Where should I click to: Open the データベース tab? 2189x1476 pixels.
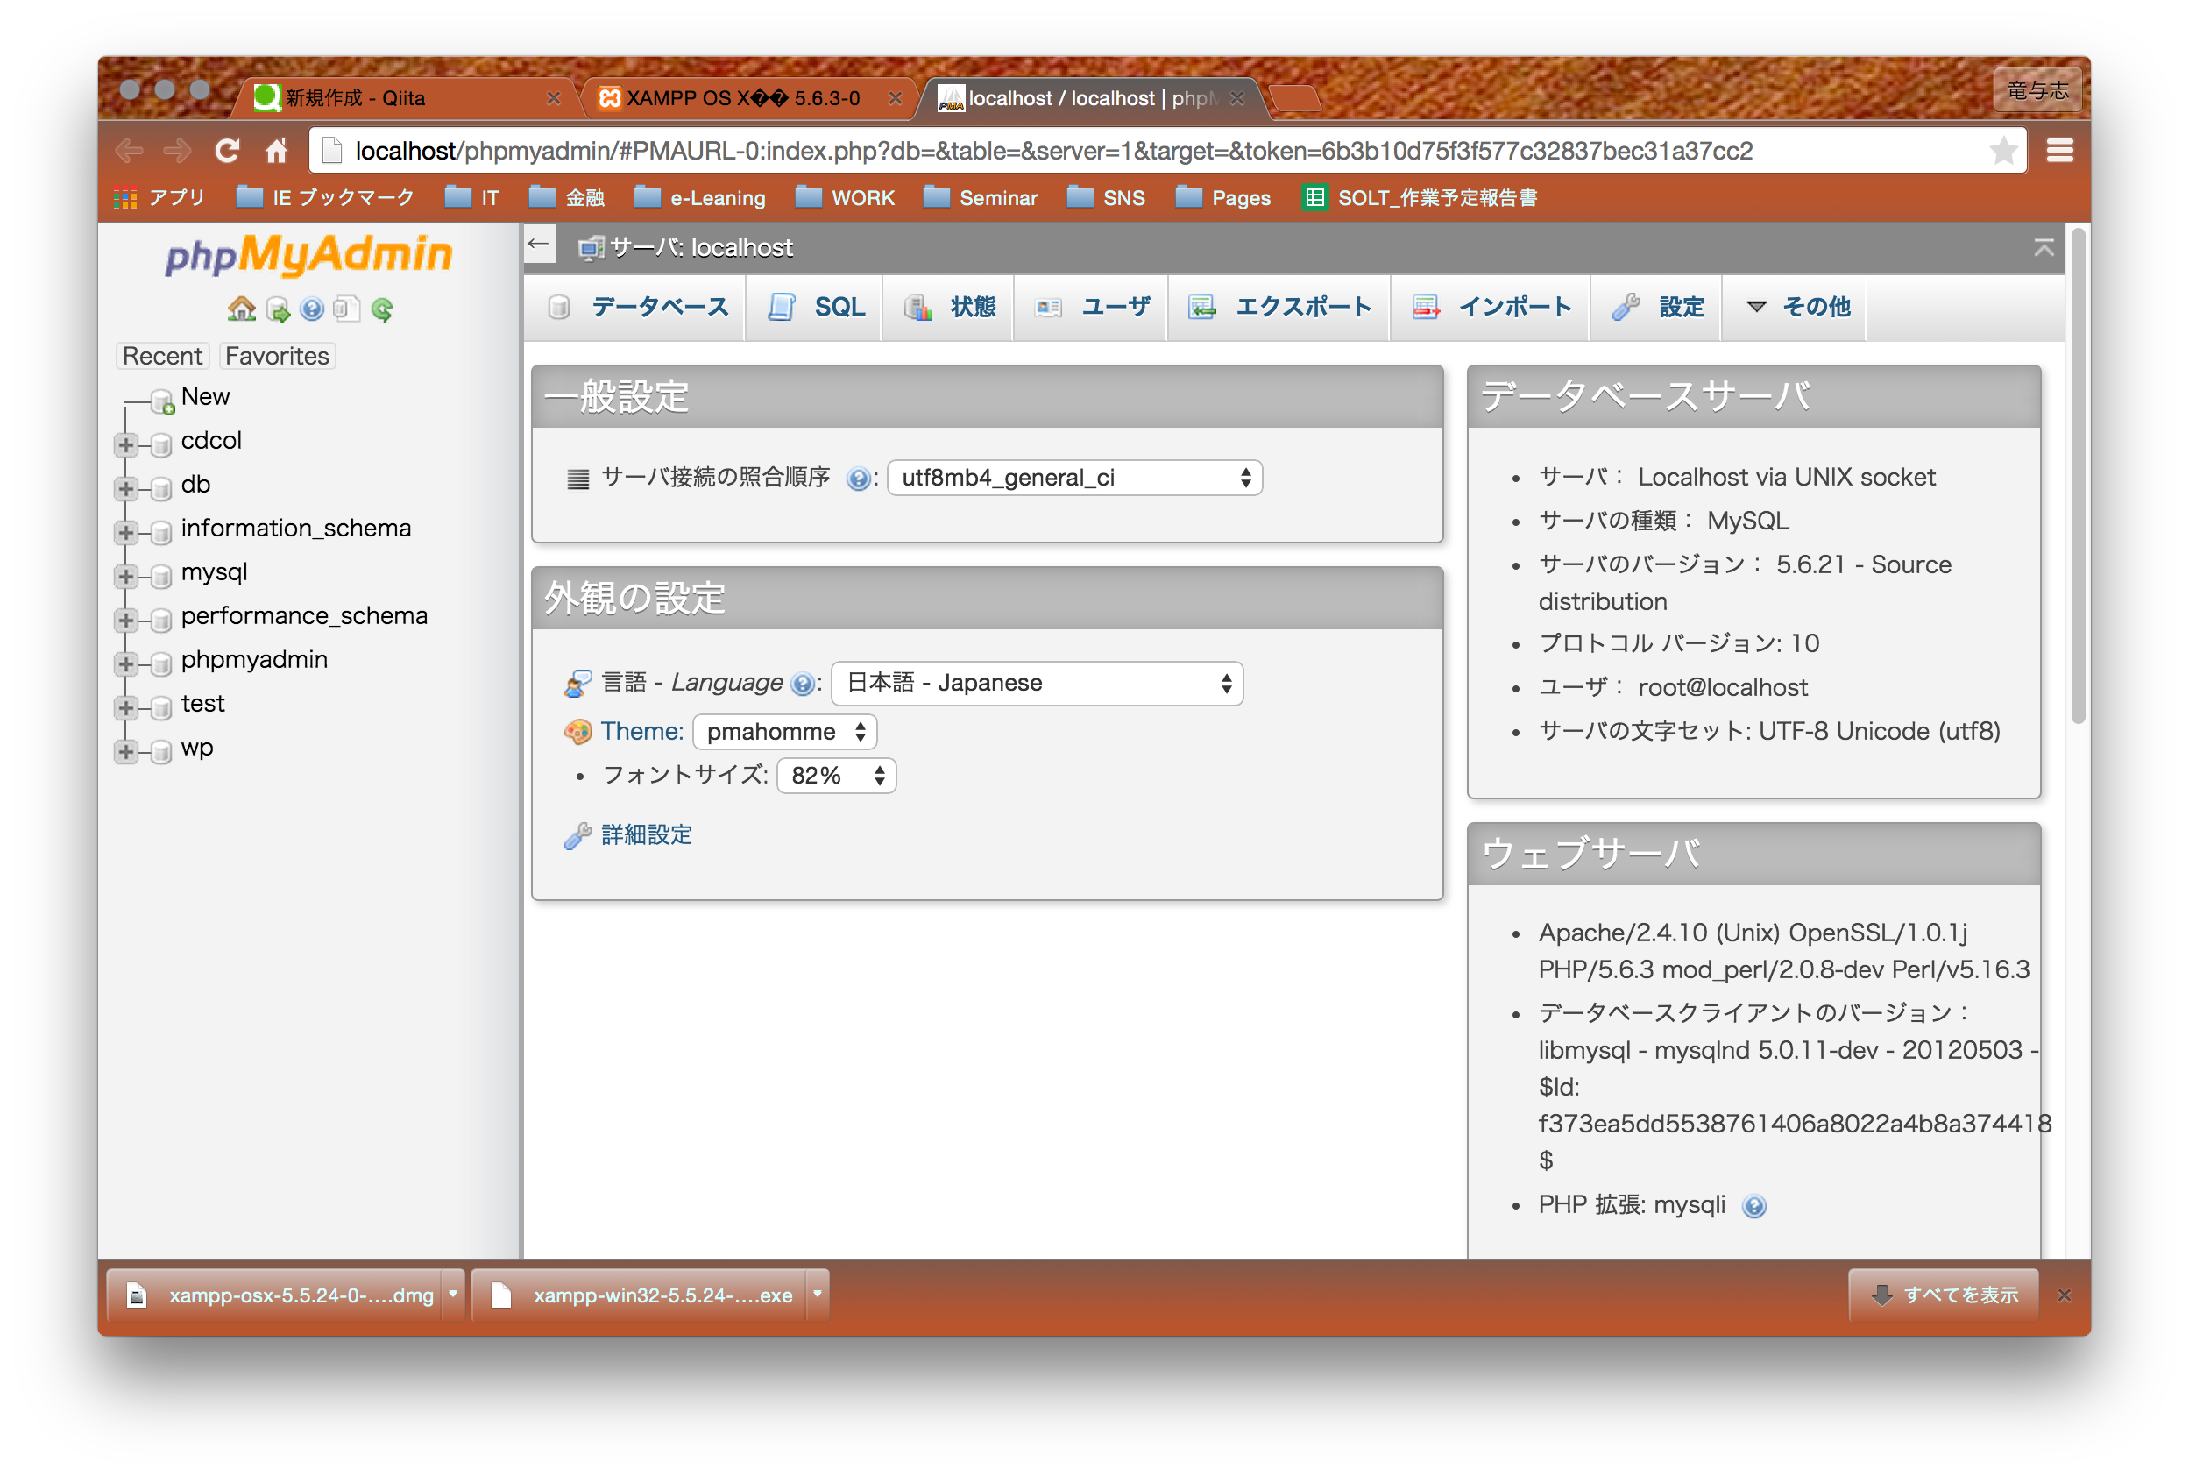coord(637,307)
